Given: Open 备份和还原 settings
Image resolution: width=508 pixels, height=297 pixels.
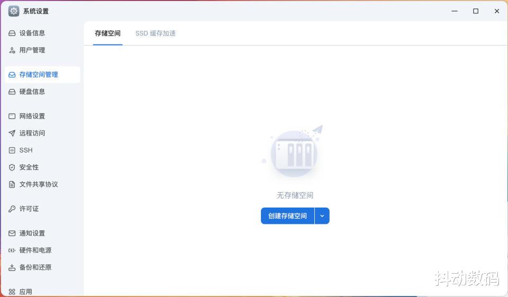Looking at the screenshot, I should click(x=42, y=267).
